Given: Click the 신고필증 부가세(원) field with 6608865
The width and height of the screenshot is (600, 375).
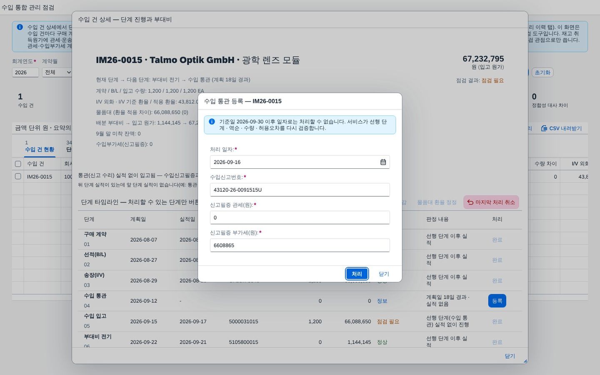Looking at the screenshot, I should [300, 245].
